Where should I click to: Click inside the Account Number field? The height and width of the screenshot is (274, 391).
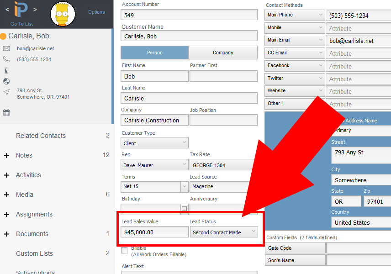(189, 14)
